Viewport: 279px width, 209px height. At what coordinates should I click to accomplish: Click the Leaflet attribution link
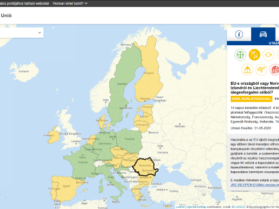(180, 207)
